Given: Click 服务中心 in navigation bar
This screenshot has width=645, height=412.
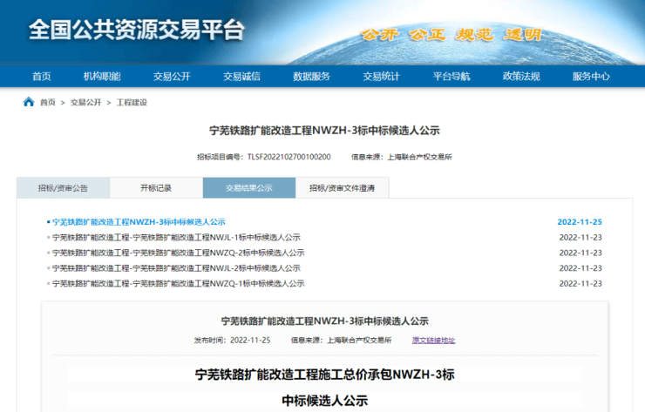Looking at the screenshot, I should [591, 77].
